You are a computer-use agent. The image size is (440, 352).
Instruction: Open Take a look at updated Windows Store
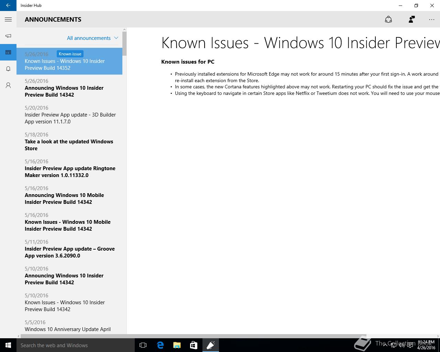click(69, 142)
